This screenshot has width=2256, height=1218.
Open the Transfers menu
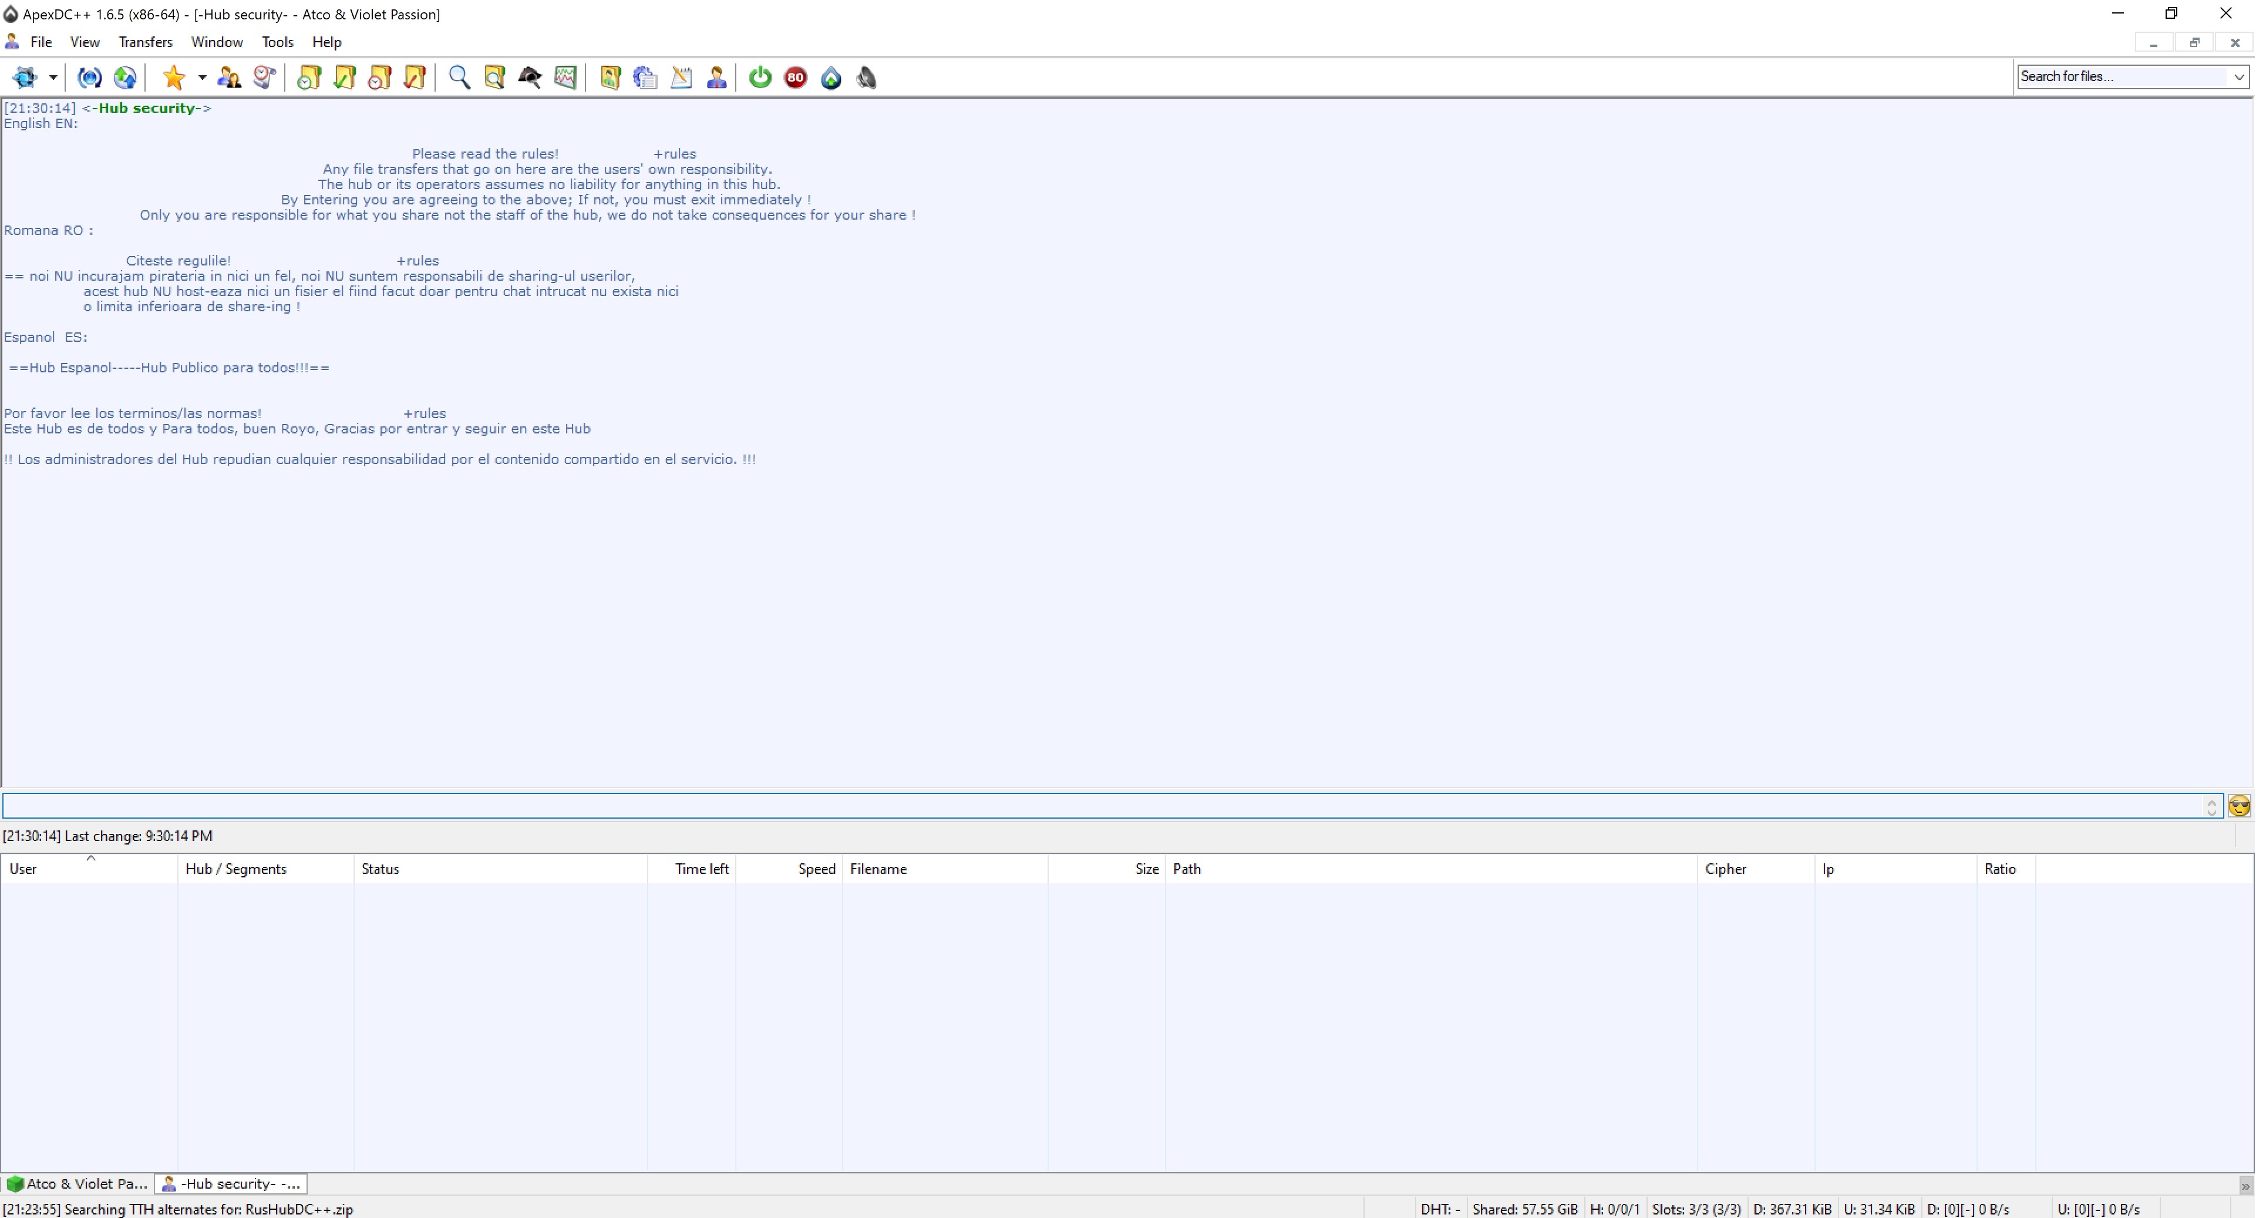coord(146,42)
